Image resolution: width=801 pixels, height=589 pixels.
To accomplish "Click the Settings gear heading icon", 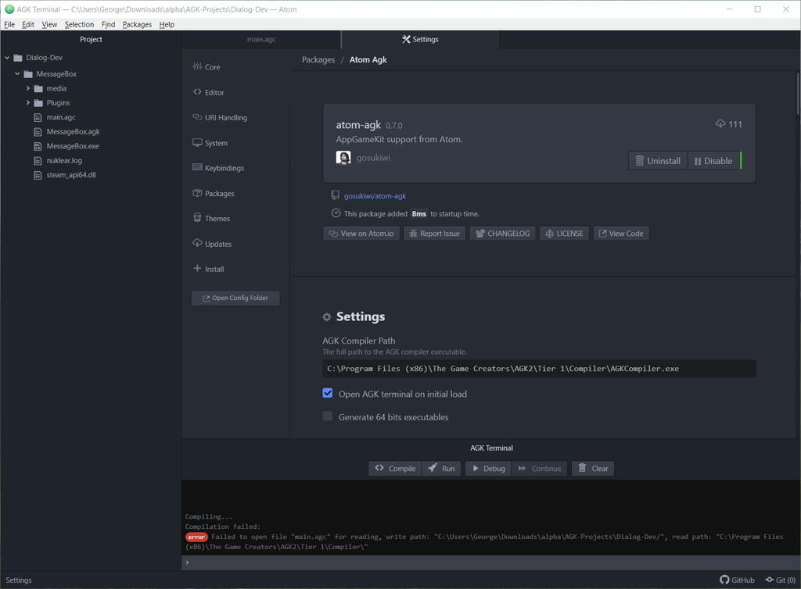I will (x=327, y=317).
